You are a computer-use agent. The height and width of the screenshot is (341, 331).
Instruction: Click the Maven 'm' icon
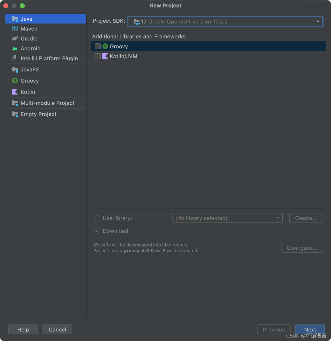point(15,29)
